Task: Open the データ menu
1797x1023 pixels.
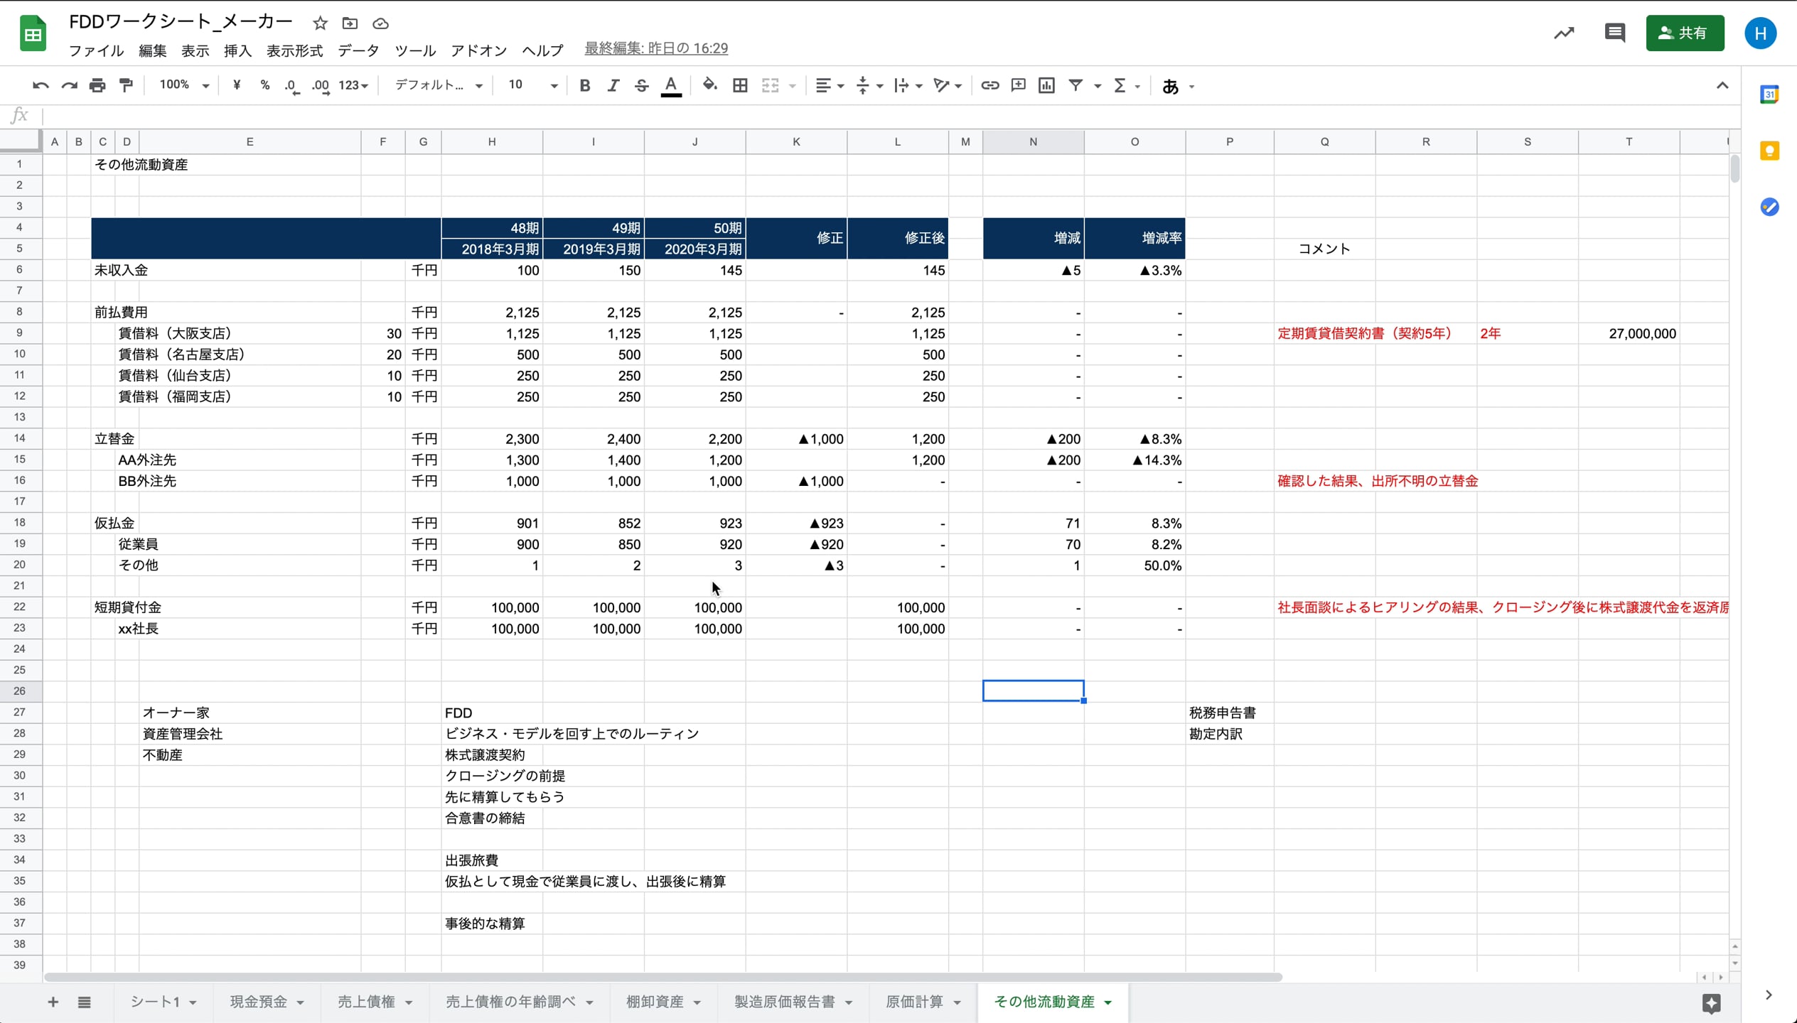Action: coord(358,50)
